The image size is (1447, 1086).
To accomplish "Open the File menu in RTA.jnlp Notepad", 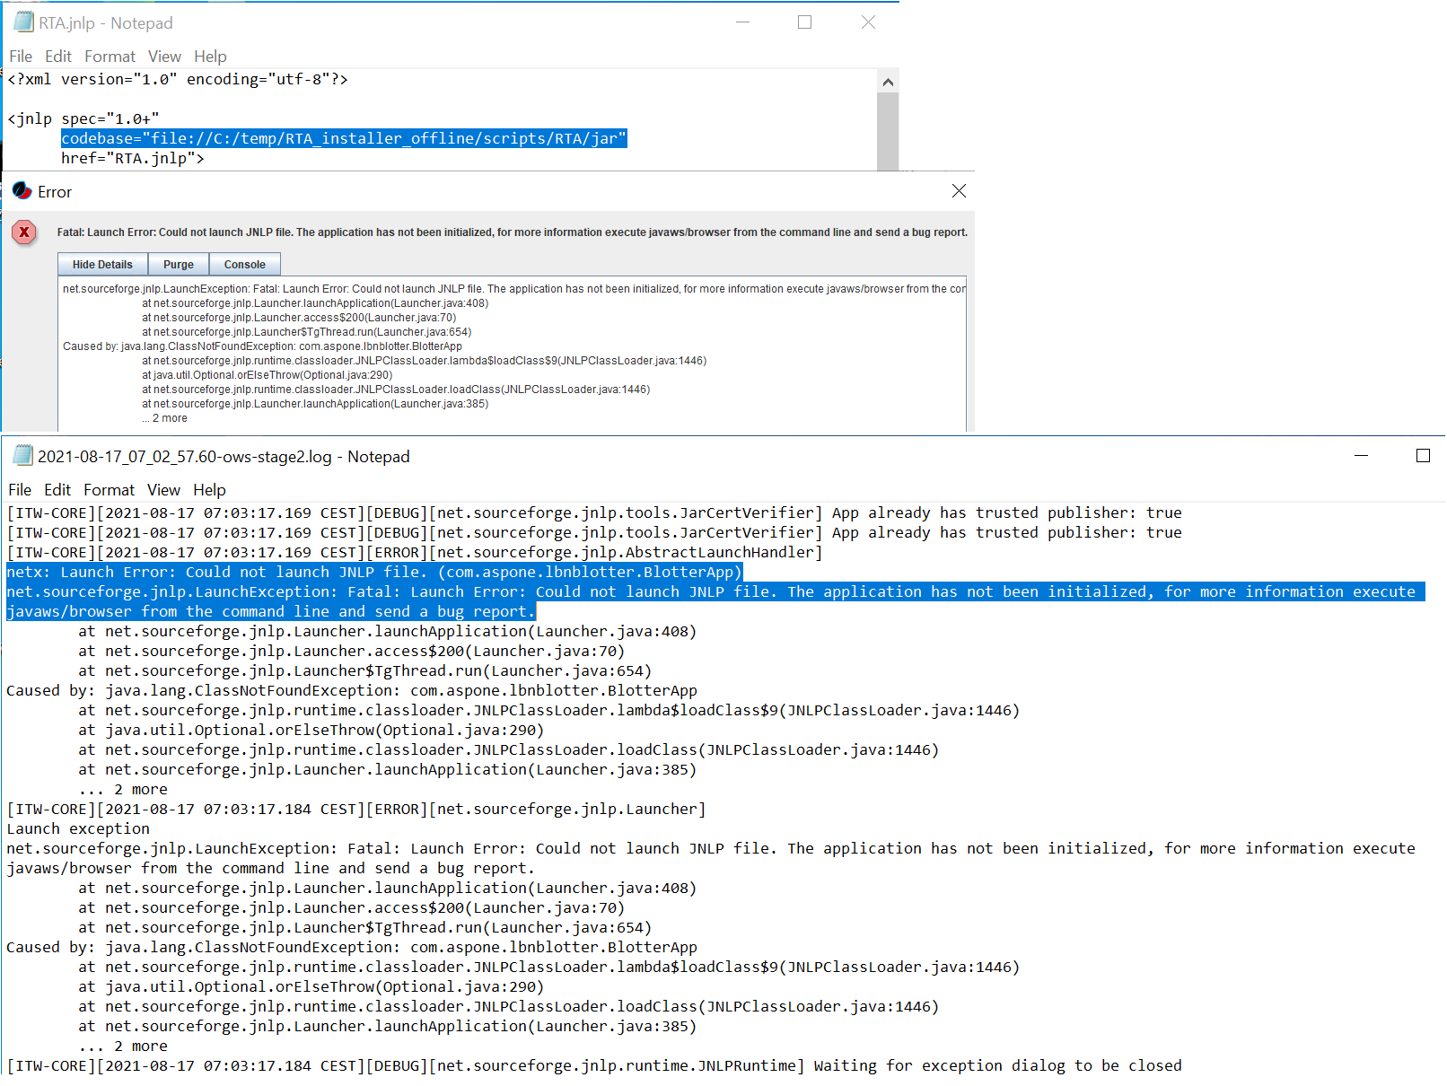I will click(20, 56).
